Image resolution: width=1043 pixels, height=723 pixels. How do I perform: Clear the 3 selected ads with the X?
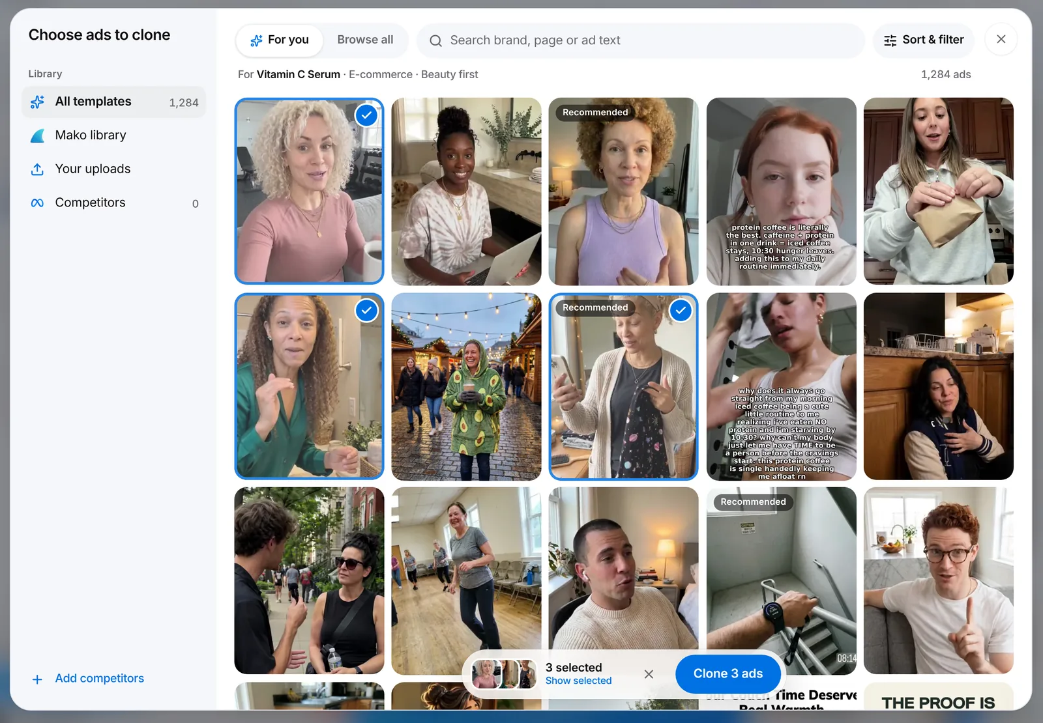point(649,674)
